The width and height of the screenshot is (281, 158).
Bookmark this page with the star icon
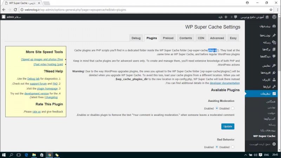271,9
